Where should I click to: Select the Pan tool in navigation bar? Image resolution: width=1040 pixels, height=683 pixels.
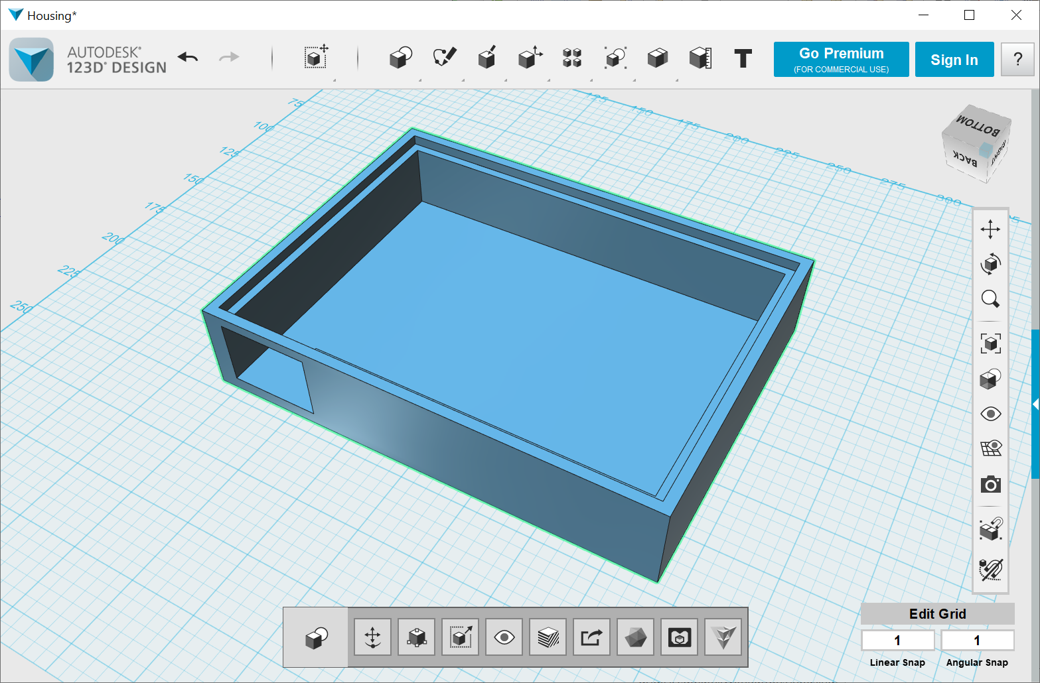click(990, 229)
